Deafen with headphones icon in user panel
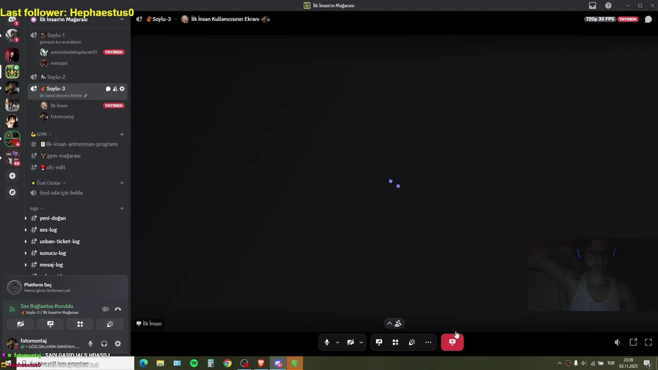Image resolution: width=658 pixels, height=370 pixels. [x=104, y=344]
